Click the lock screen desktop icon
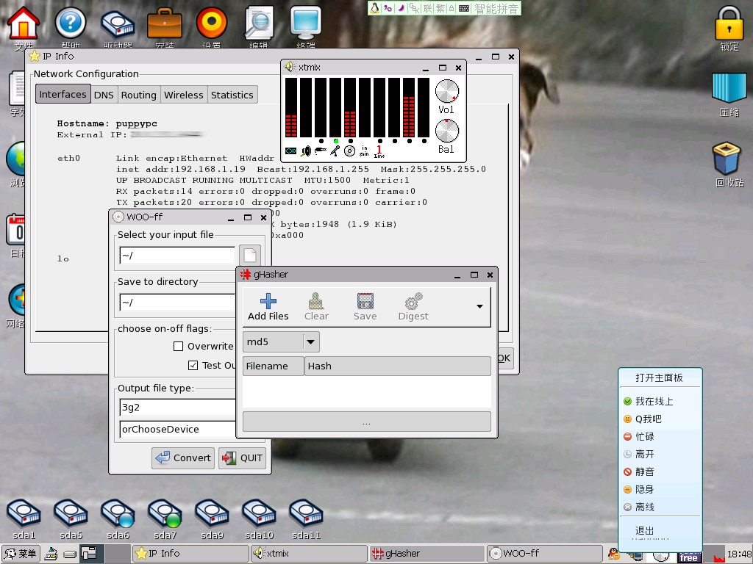753x564 pixels. (729, 23)
